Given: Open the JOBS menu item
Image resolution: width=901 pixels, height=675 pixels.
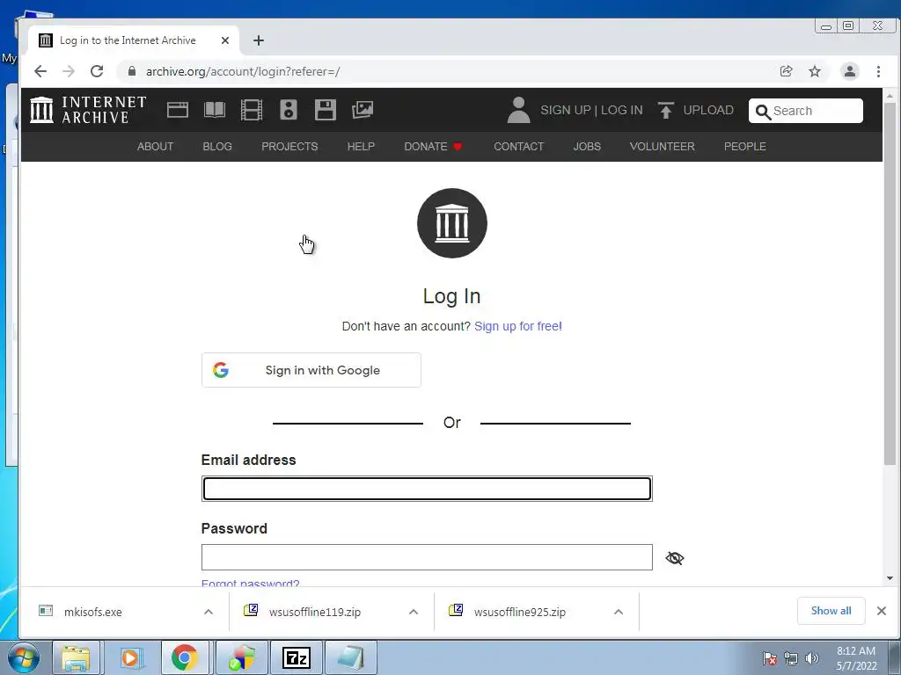Looking at the screenshot, I should pyautogui.click(x=587, y=147).
